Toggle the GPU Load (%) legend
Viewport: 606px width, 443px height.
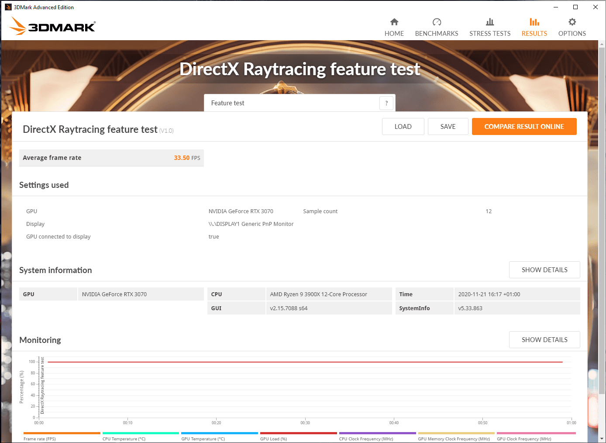coord(298,436)
